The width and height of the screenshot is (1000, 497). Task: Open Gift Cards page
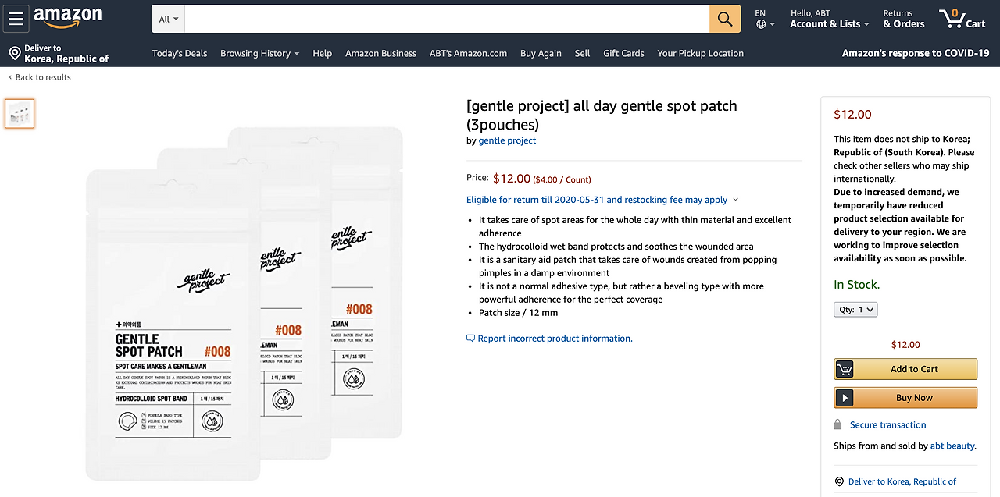(x=623, y=53)
